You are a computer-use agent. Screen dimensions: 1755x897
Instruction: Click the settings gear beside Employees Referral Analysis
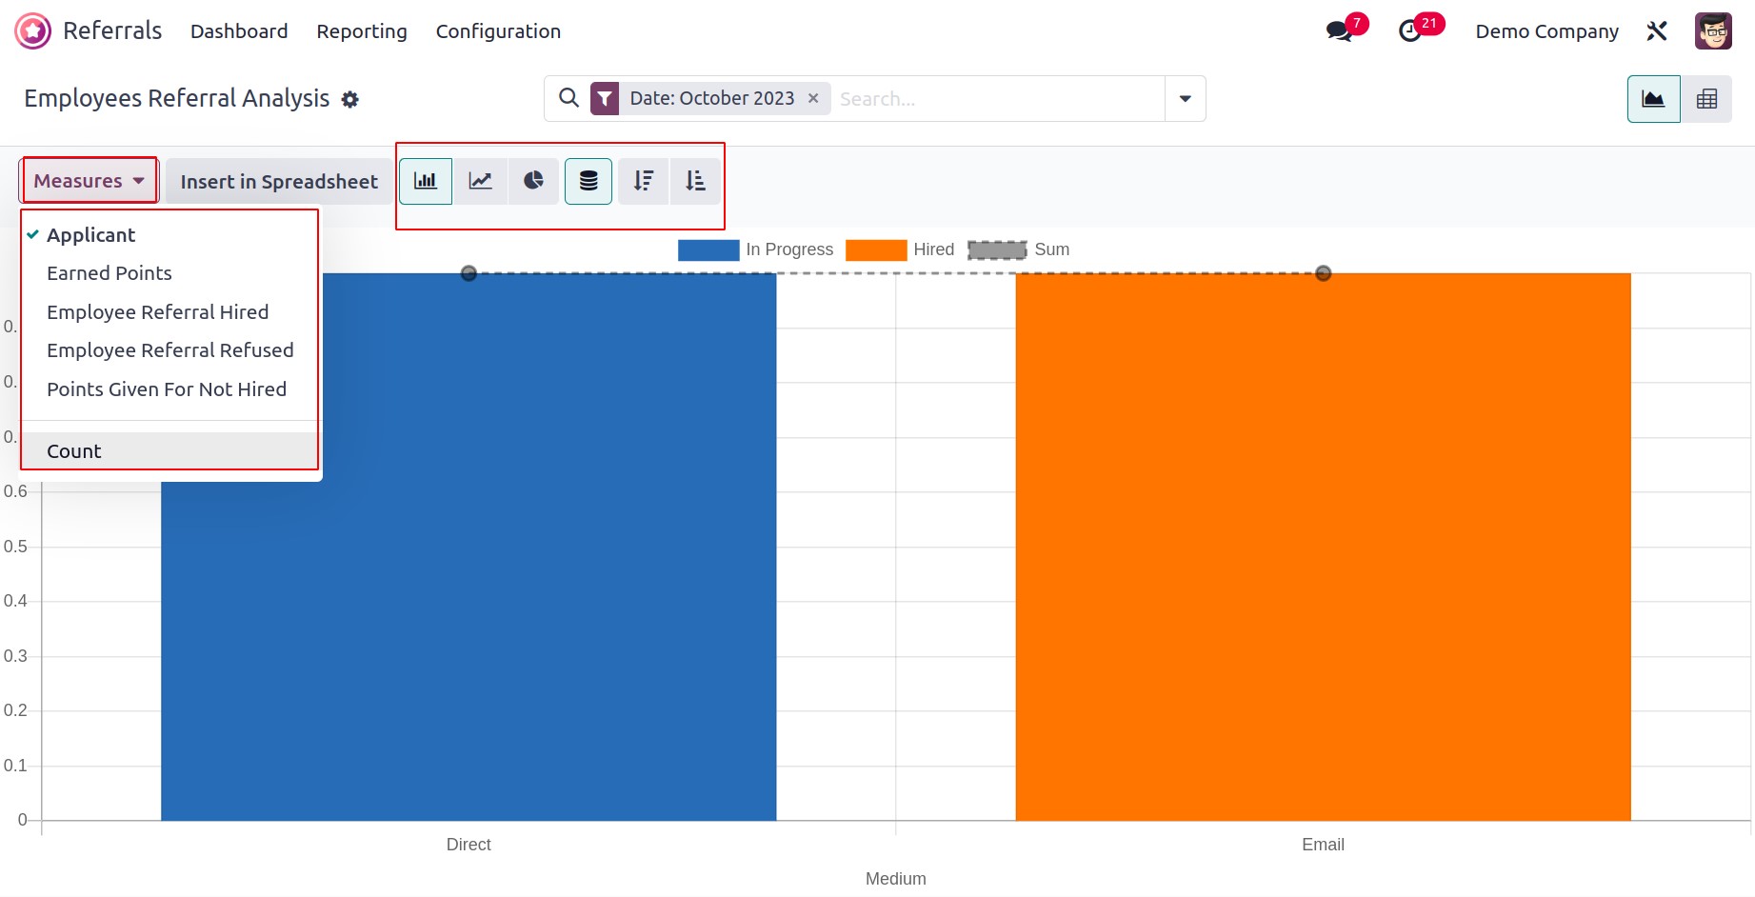(x=350, y=99)
